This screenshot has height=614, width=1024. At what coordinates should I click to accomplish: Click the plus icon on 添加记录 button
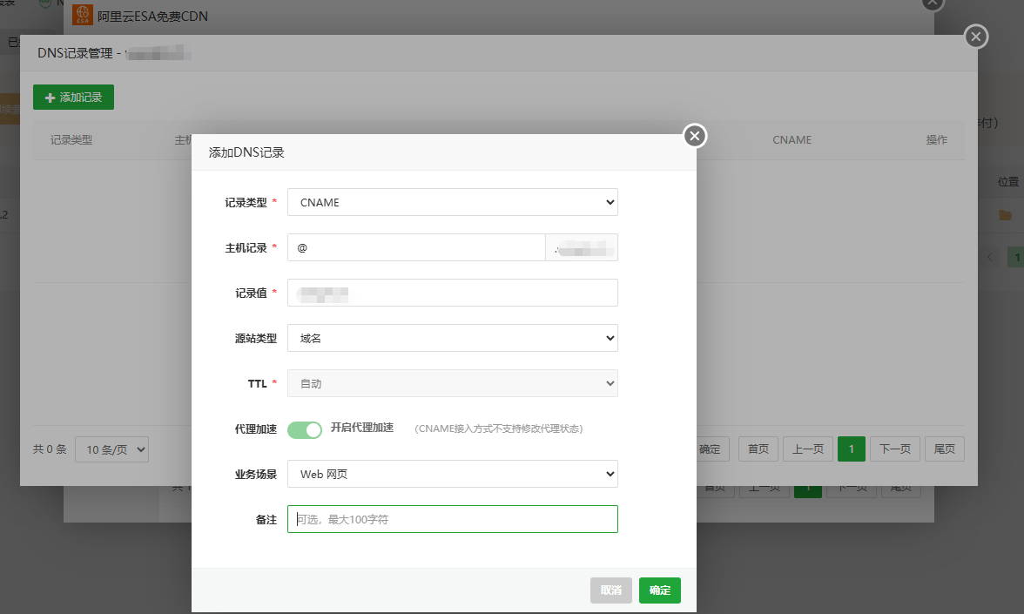tap(50, 97)
